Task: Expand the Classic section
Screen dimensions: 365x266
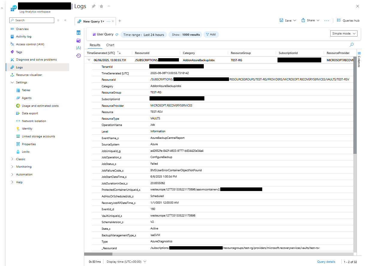Action: point(12,159)
